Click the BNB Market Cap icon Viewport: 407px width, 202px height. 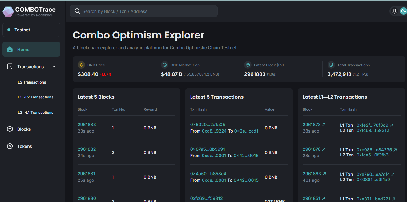(164, 65)
